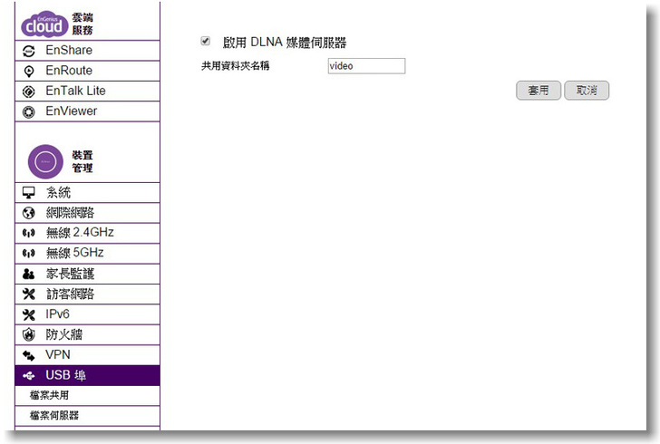Click the 套用 apply button
The width and height of the screenshot is (660, 444).
point(539,91)
